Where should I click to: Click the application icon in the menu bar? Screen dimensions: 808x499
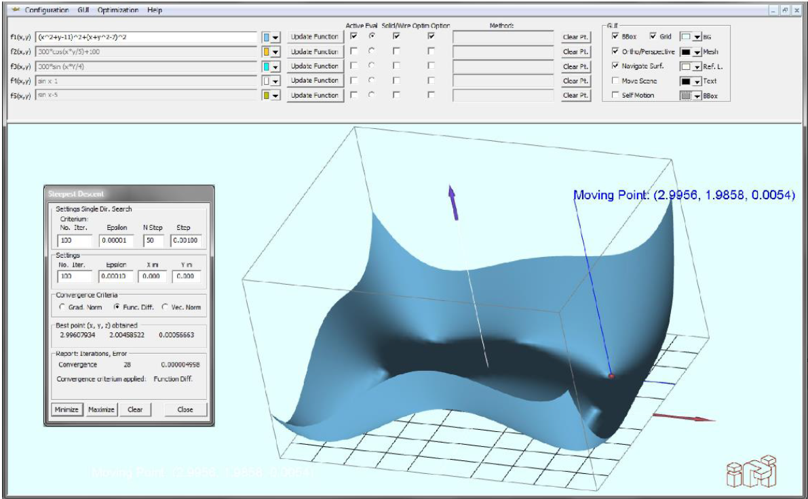click(15, 10)
